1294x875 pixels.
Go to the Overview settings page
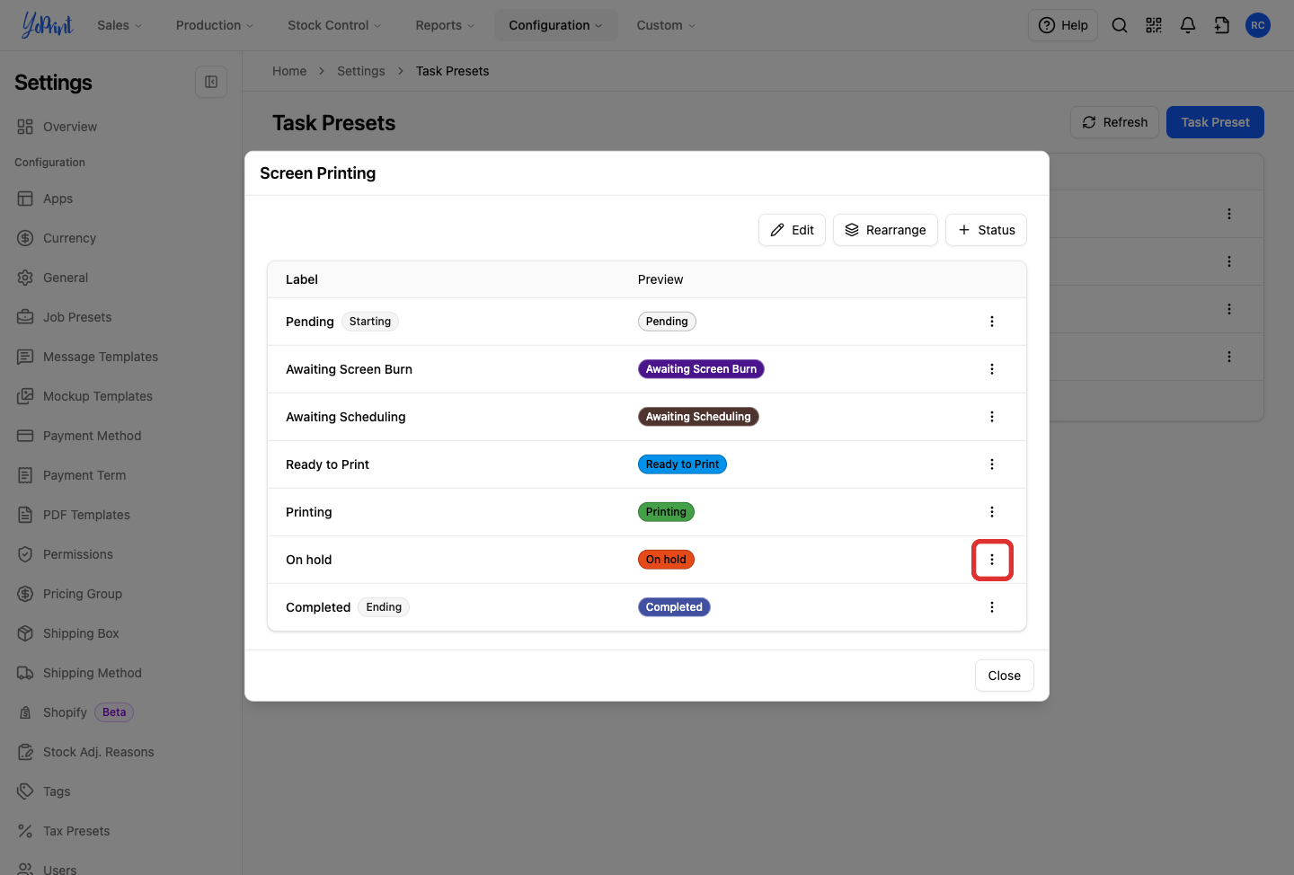(x=70, y=127)
